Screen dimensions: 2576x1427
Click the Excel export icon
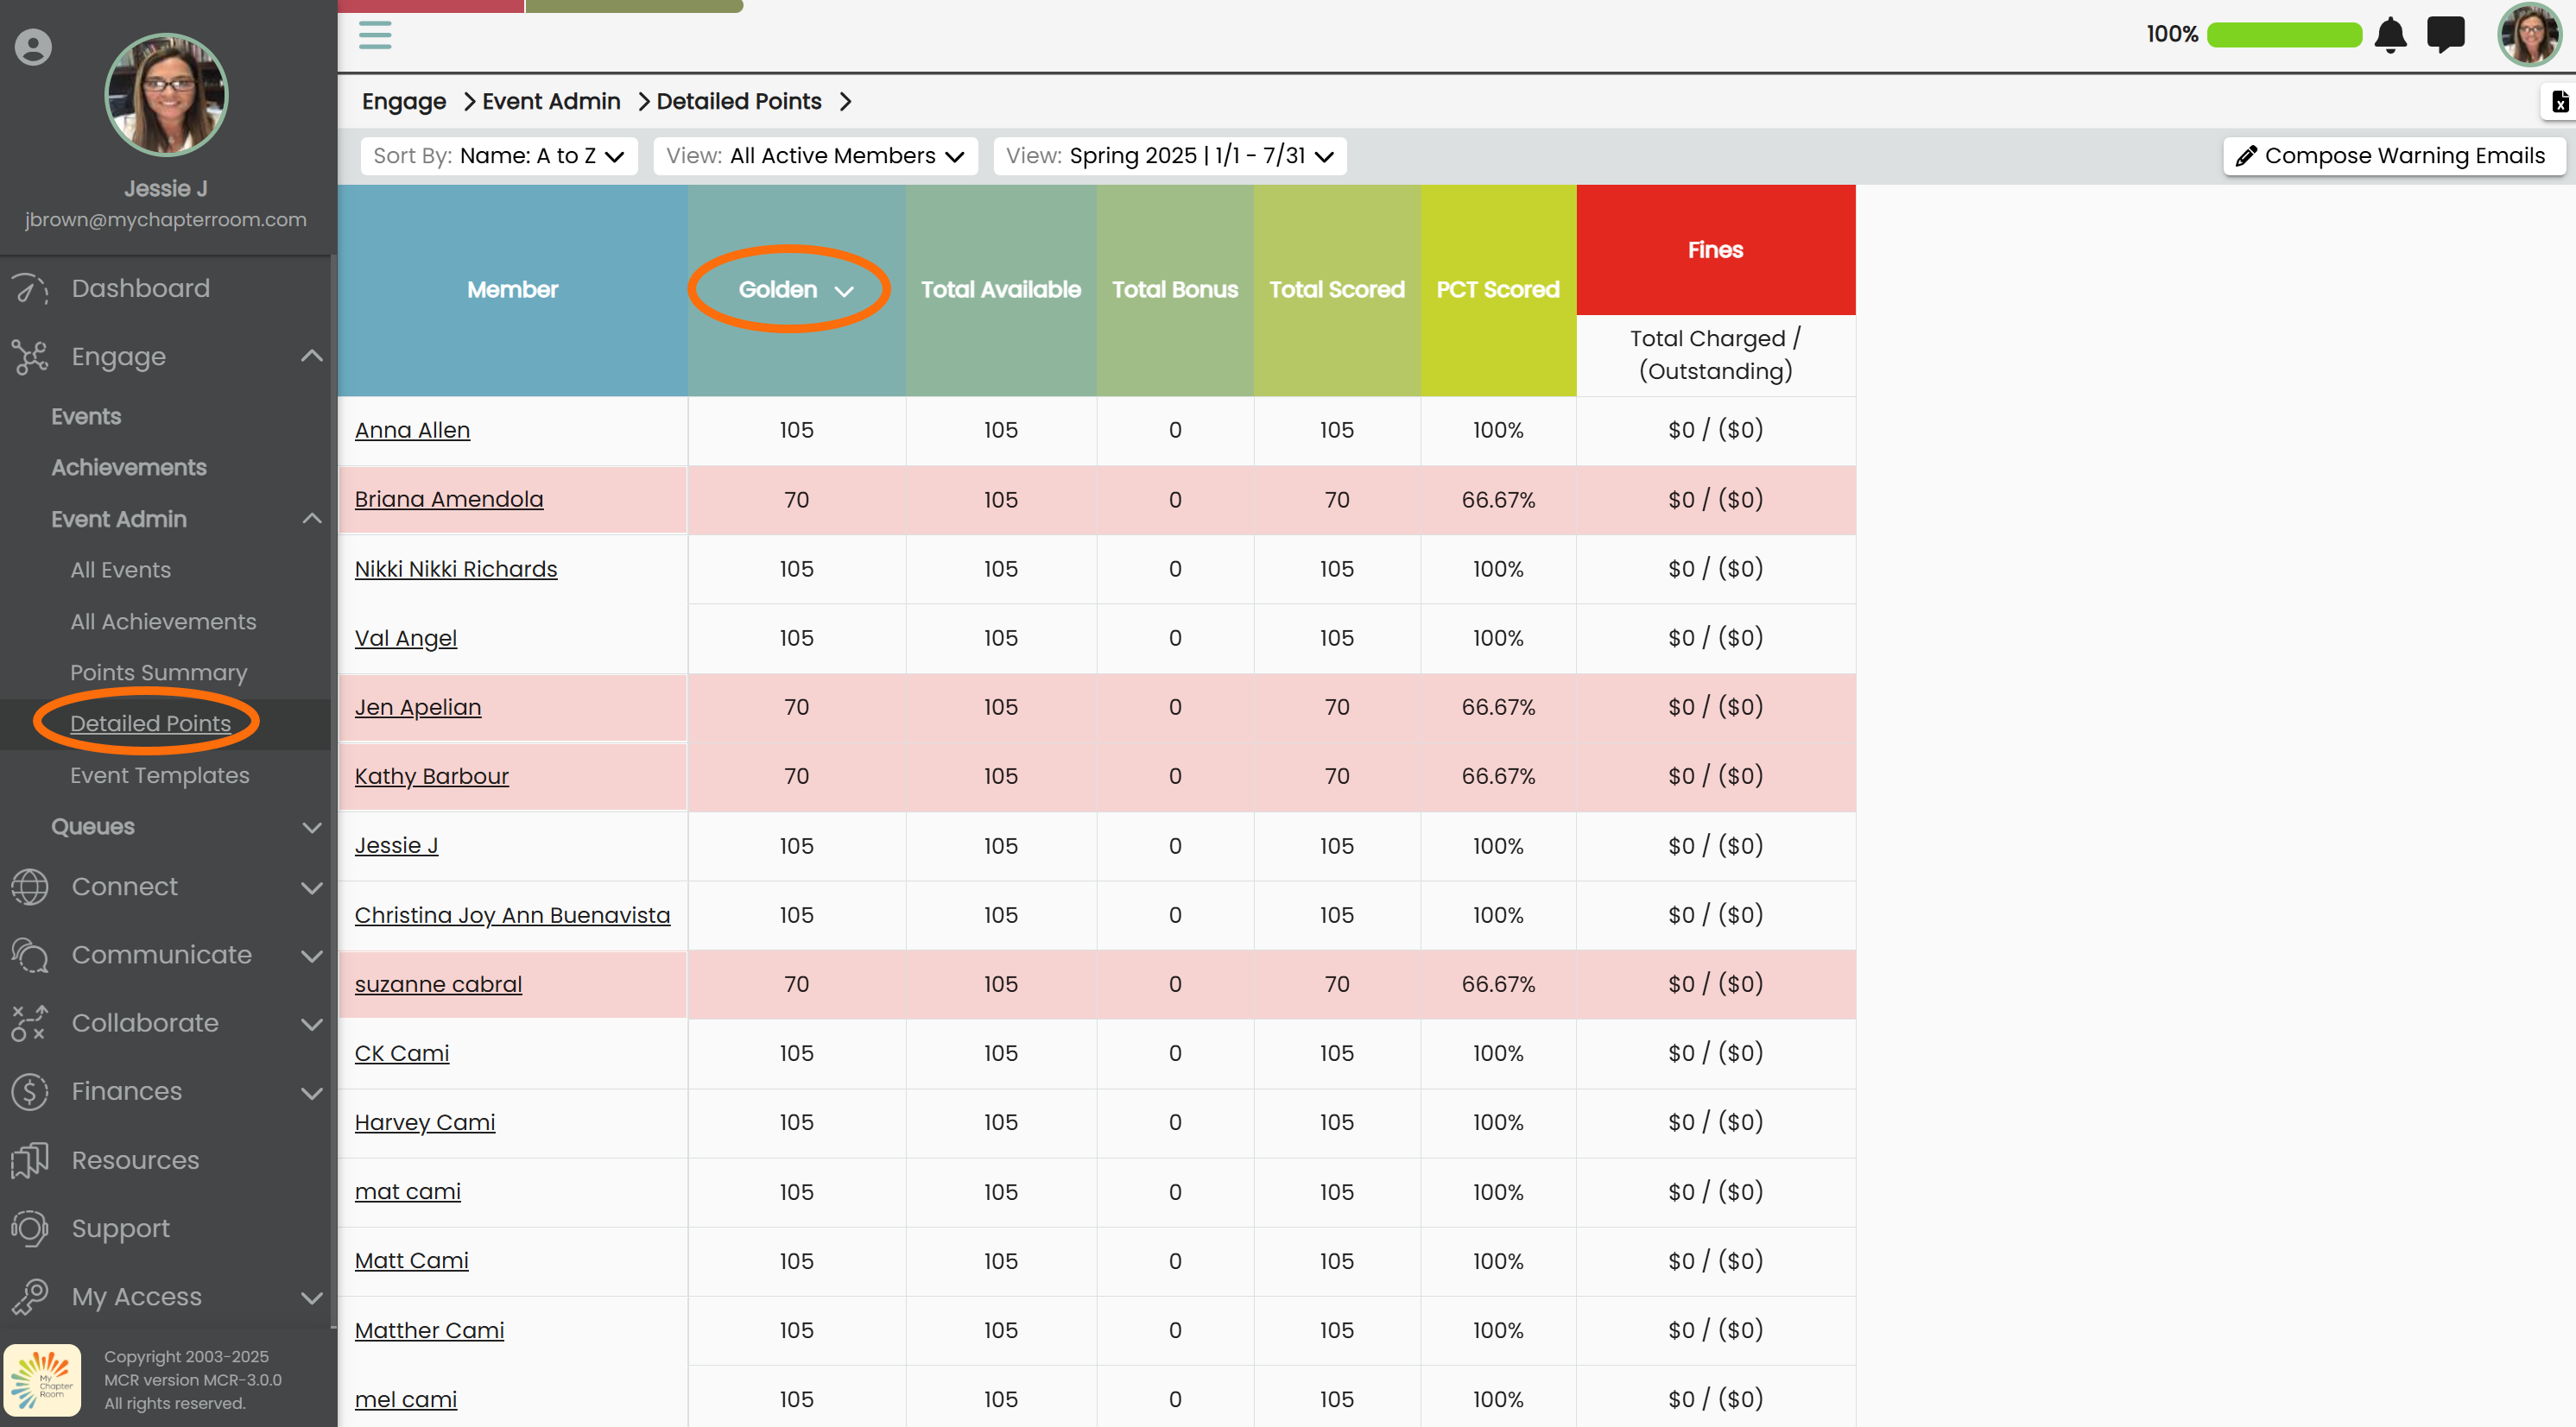coord(2559,102)
